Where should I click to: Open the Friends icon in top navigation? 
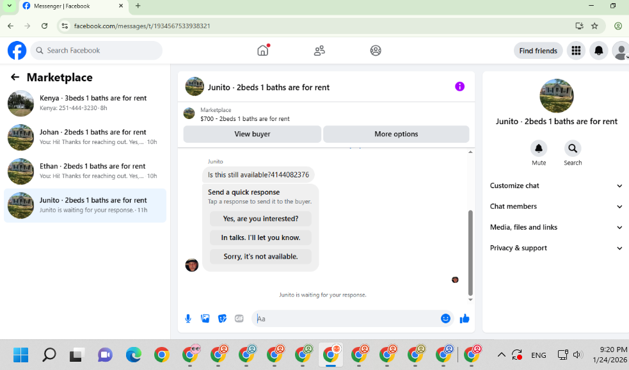[319, 51]
